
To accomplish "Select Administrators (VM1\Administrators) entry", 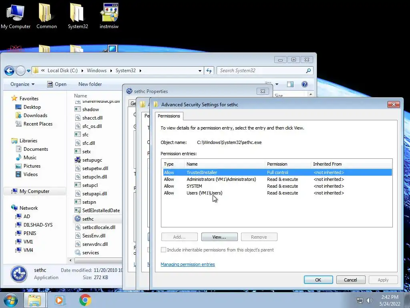I will (x=277, y=179).
